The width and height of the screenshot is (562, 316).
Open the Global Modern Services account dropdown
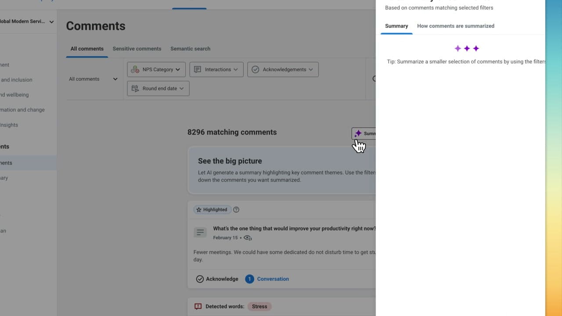(26, 22)
